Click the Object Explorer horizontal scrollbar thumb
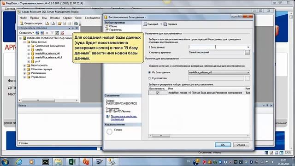This screenshot has height=166, width=295. 38,101
